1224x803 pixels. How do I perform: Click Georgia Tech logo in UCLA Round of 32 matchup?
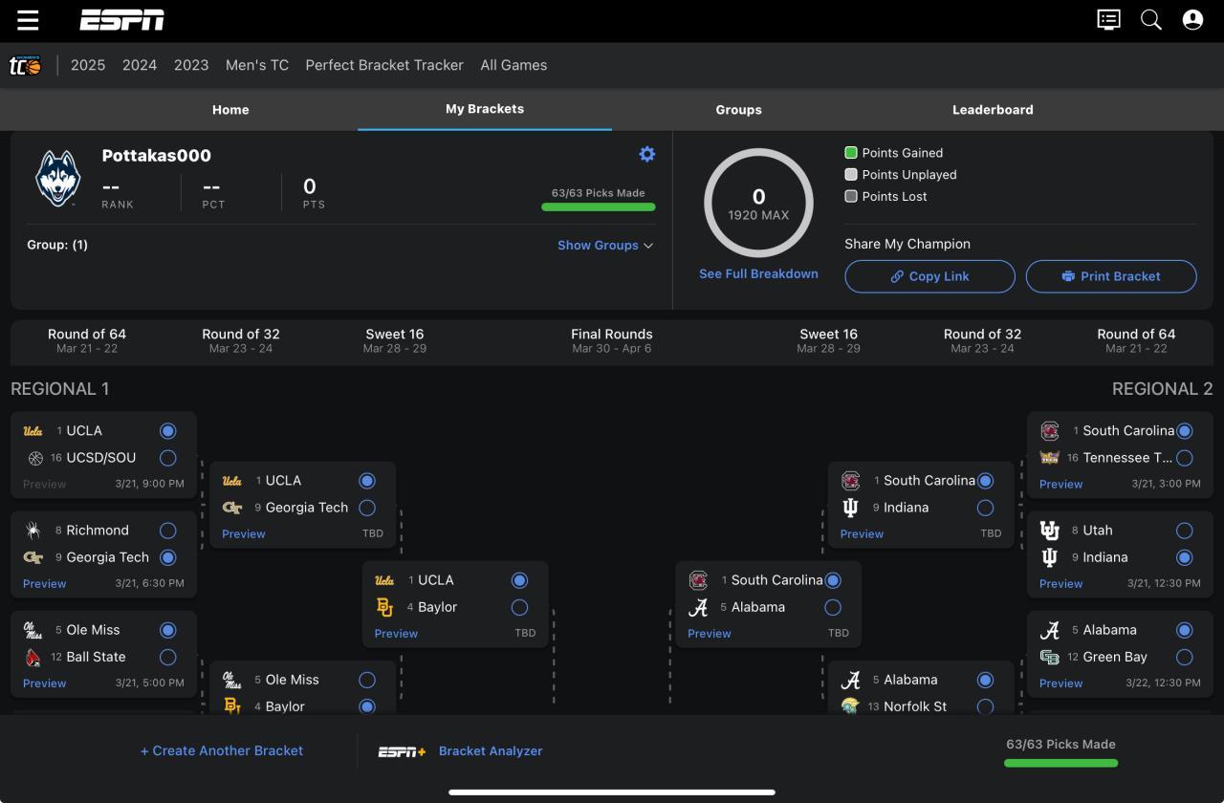coord(231,508)
